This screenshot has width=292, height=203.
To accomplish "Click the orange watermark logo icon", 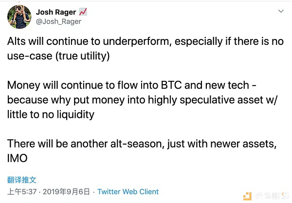I will click(247, 196).
